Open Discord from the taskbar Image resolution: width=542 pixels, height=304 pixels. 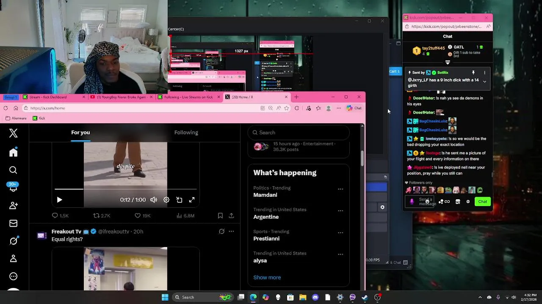(x=315, y=297)
